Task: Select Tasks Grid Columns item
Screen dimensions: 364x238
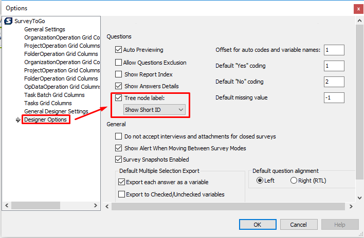Action: [48, 103]
